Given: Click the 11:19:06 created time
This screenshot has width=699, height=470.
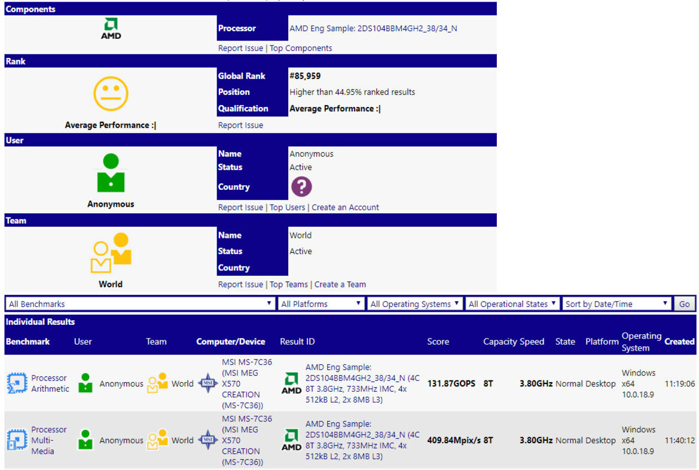Looking at the screenshot, I should point(679,383).
